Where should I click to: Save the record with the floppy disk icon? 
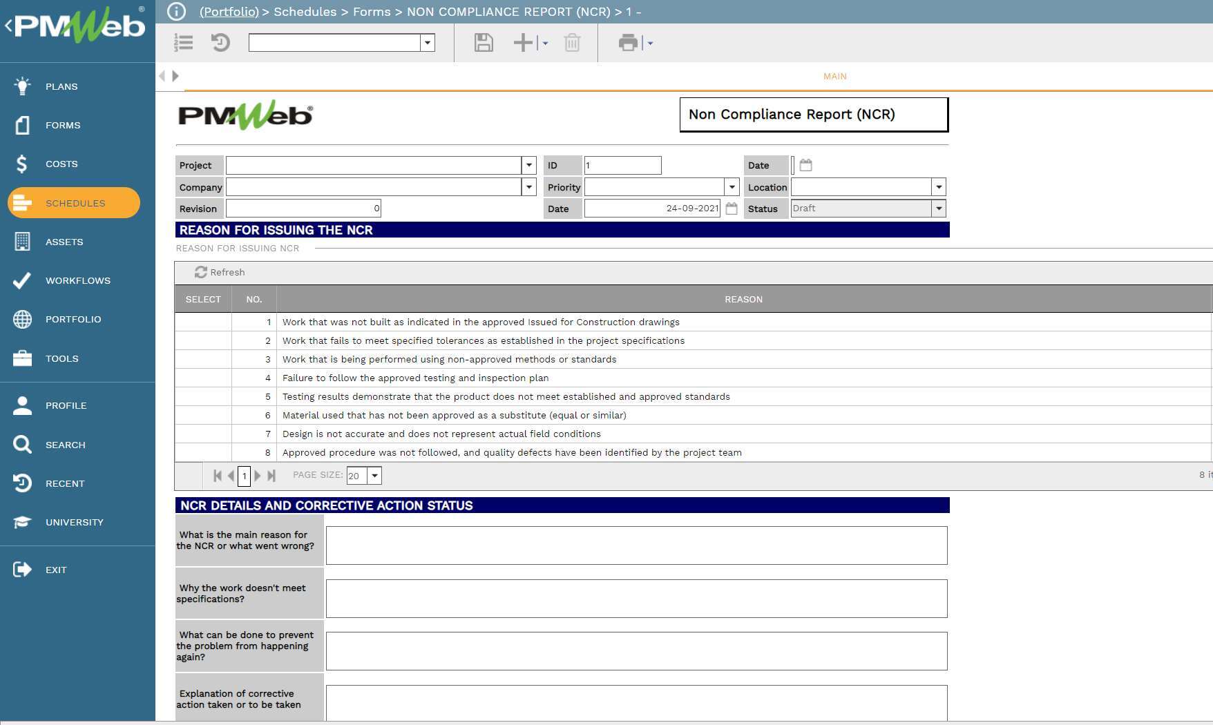484,43
